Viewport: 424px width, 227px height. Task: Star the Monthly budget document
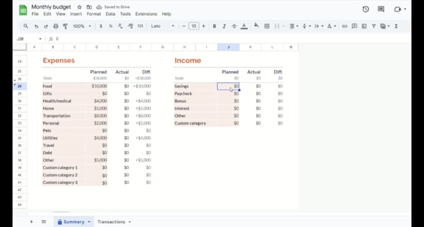coord(80,7)
